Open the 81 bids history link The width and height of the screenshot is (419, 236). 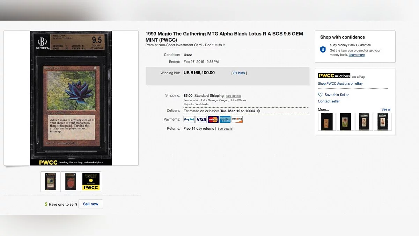pyautogui.click(x=239, y=73)
